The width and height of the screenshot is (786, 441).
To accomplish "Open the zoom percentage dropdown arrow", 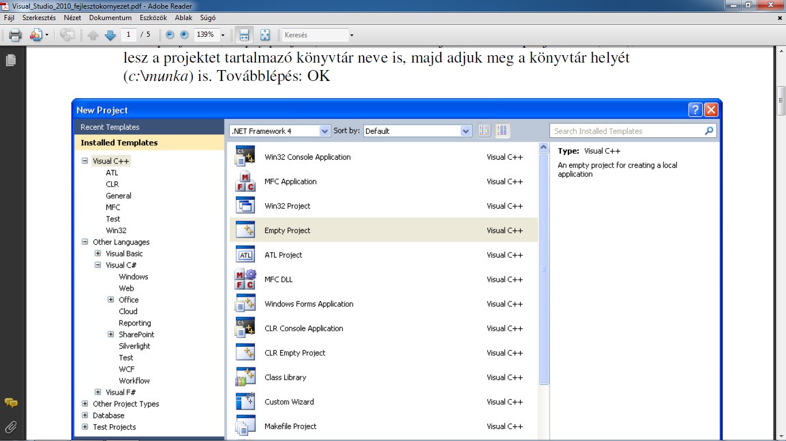I will click(223, 35).
